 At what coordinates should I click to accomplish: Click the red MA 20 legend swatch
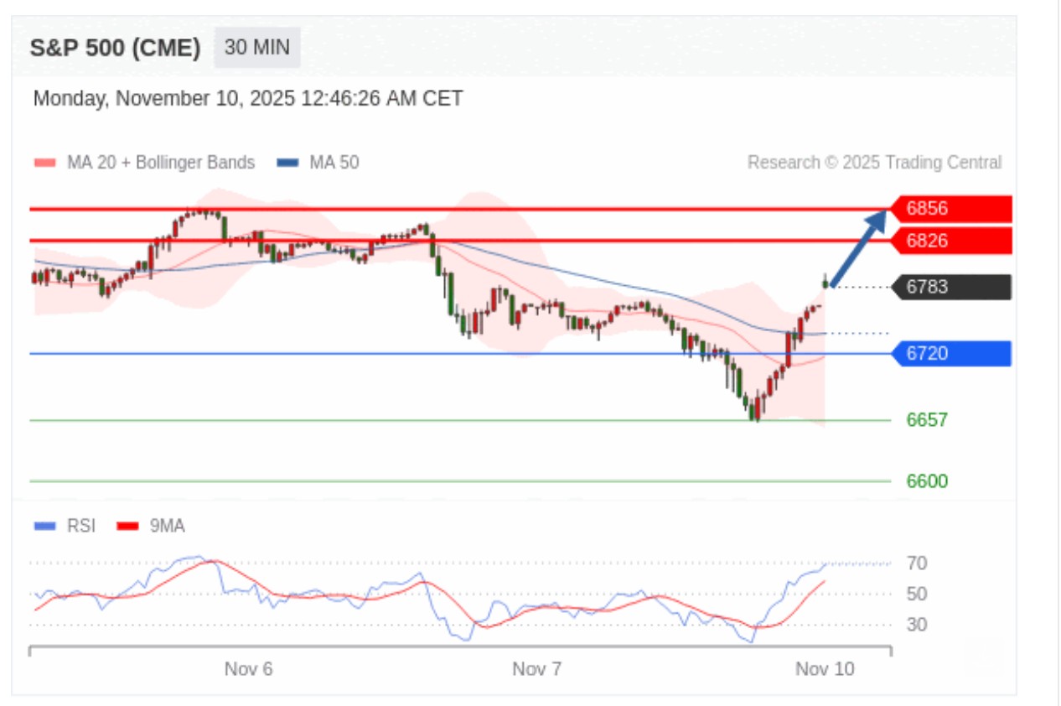(45, 163)
